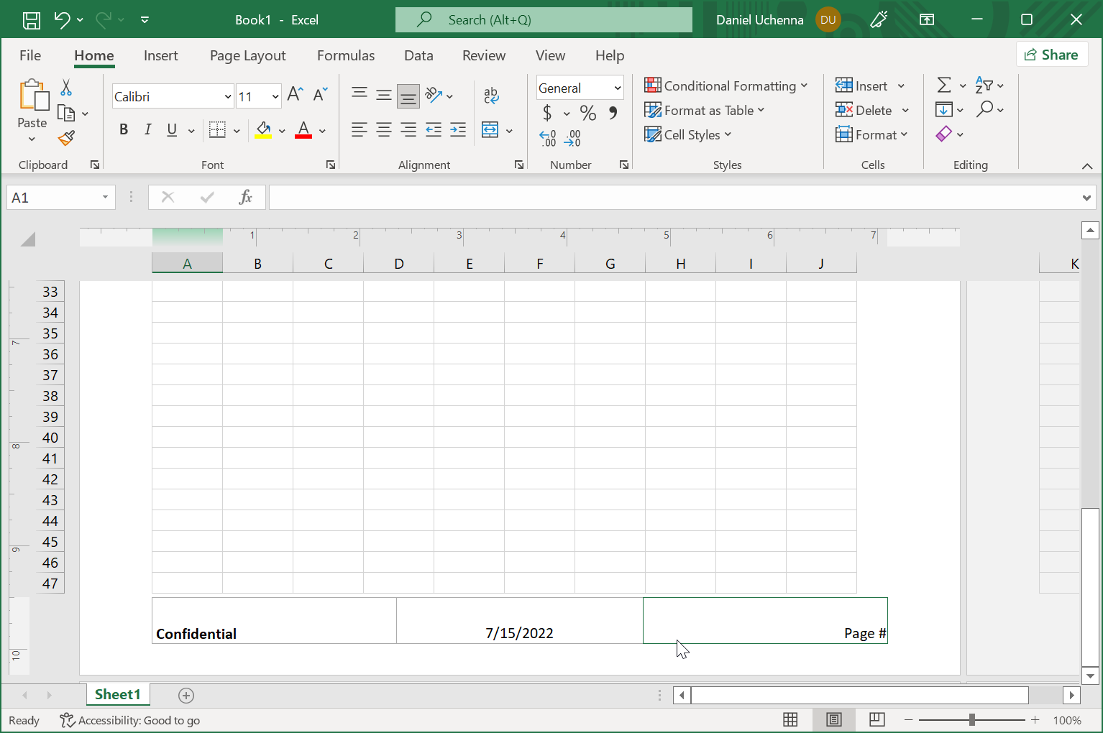Toggle Center horizontal alignment
Image resolution: width=1103 pixels, height=733 pixels.
pos(384,130)
